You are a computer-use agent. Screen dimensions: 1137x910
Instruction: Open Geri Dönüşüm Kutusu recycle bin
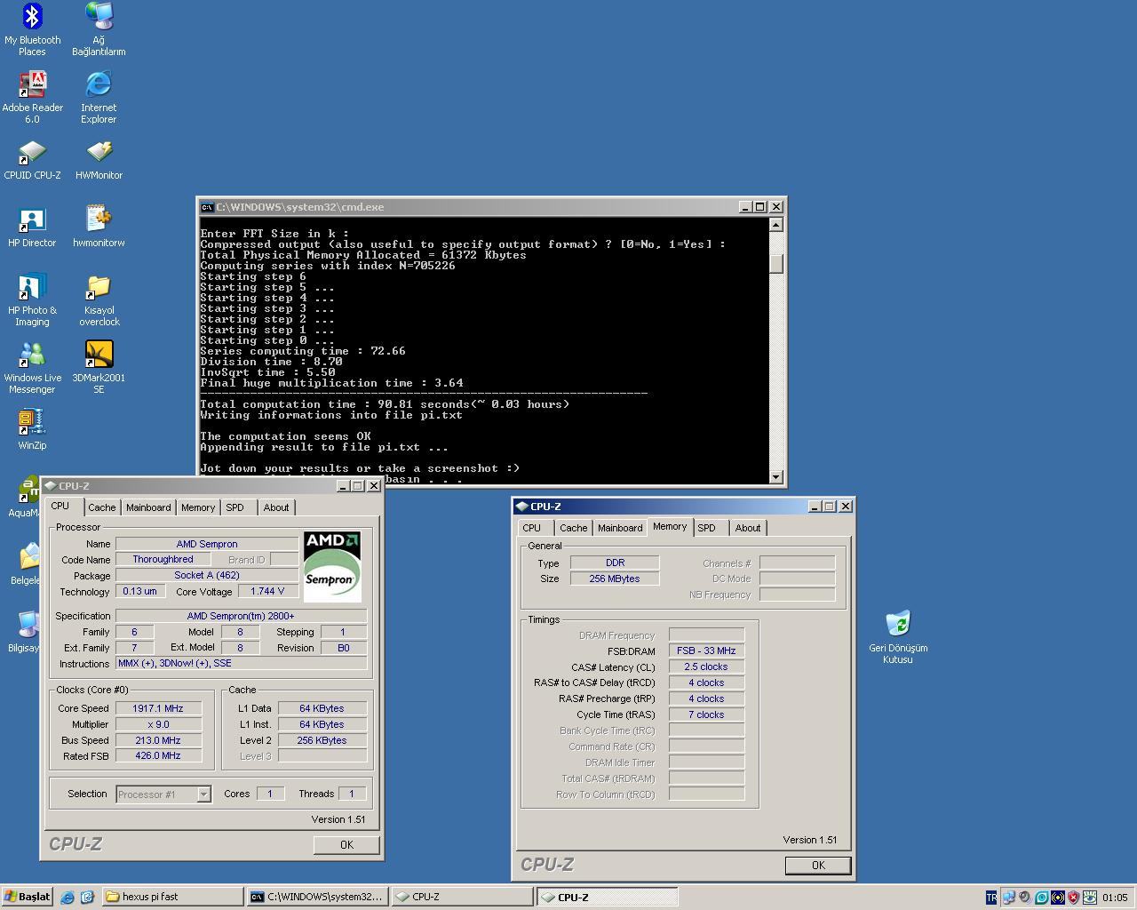[x=898, y=637]
